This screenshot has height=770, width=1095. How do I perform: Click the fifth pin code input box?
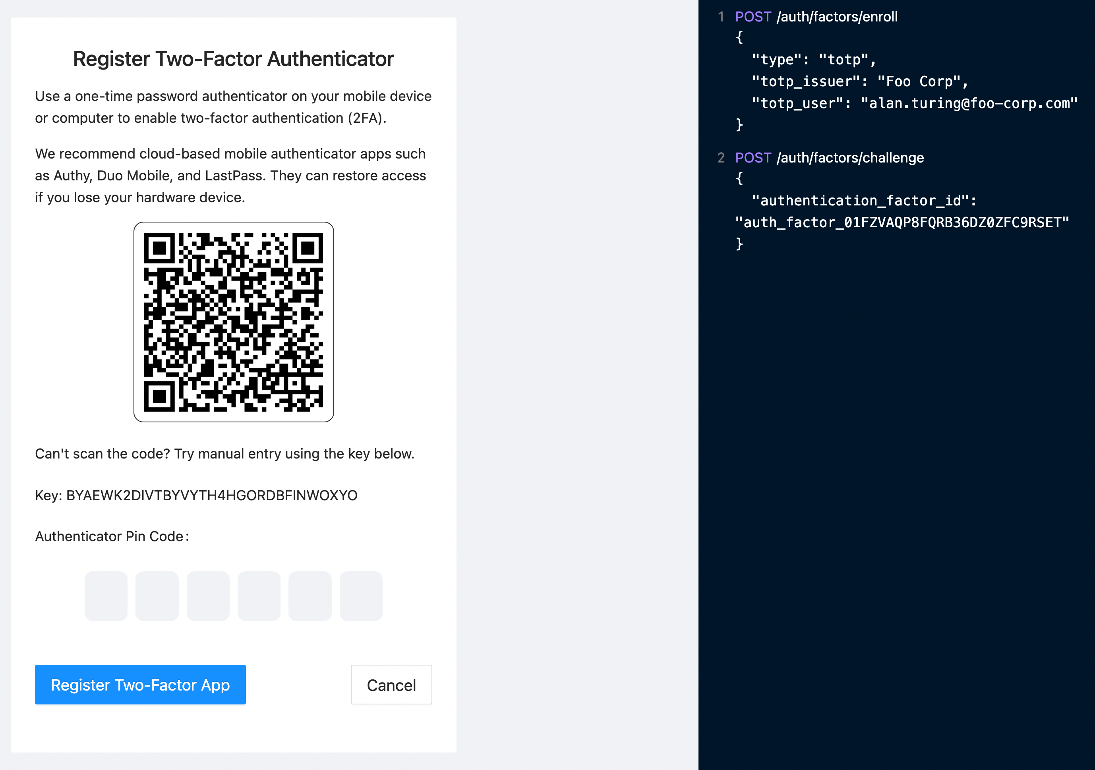310,596
